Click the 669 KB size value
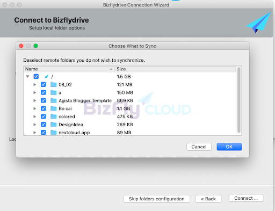Viewport: 275px width, 211px height. tap(125, 100)
